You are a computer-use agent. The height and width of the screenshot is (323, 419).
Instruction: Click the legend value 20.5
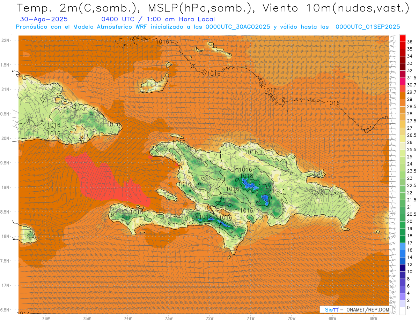[x=412, y=214]
